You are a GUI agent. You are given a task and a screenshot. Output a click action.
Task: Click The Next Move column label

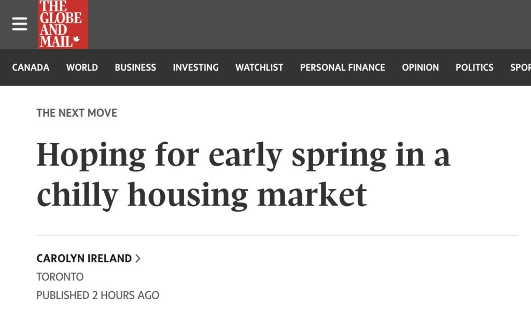[x=77, y=113]
